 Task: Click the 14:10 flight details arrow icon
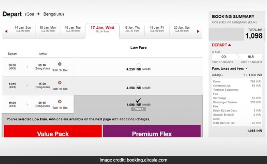(60, 82)
